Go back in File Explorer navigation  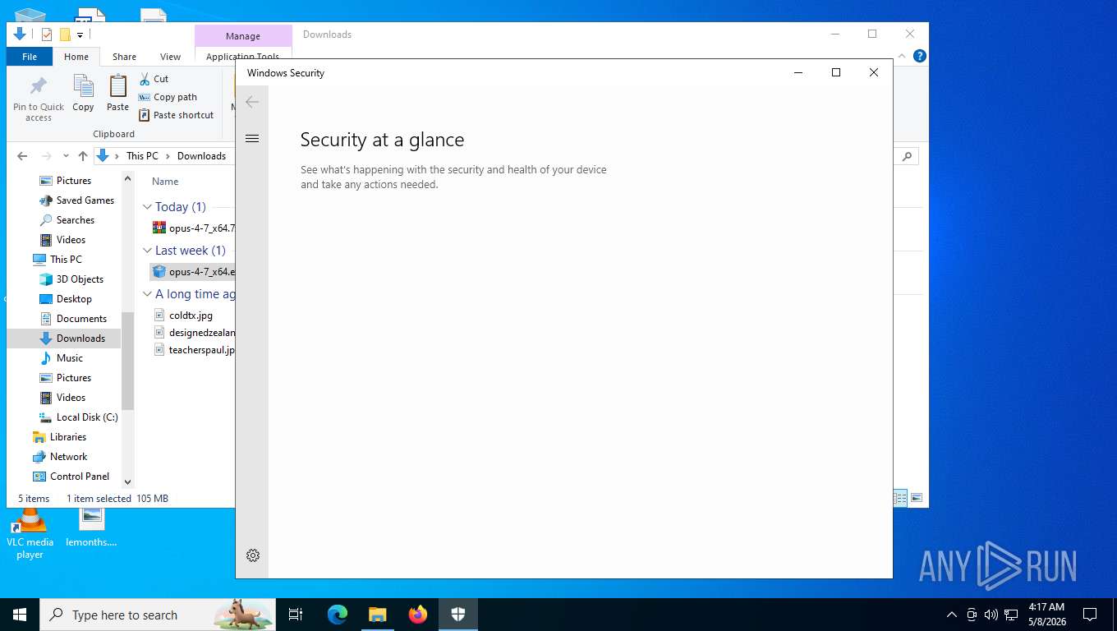(22, 156)
